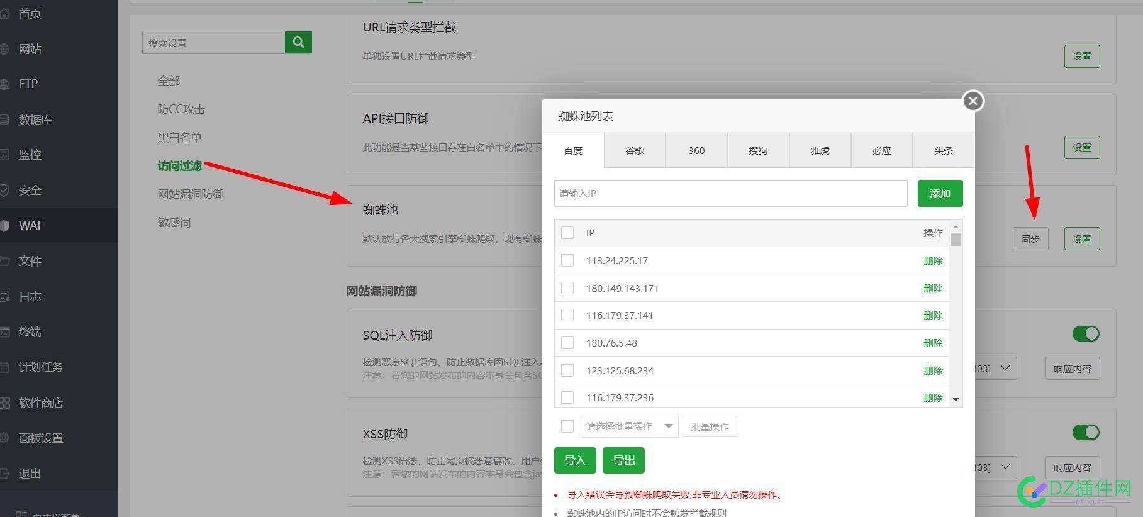Switch to the 必应 tab
The height and width of the screenshot is (517, 1143).
click(x=881, y=150)
